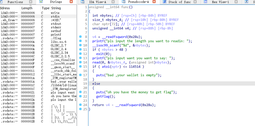The width and height of the screenshot is (255, 126).
Task: Select the '__gmon_start__' string row
Action: click(38, 67)
